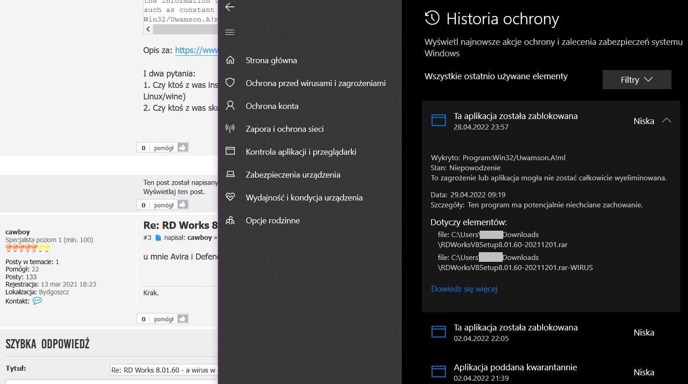The image size is (688, 384).
Task: Click the Dotyczy elementów heading
Action: coord(468,222)
